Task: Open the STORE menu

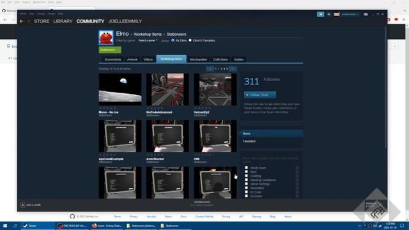Action: (42, 21)
